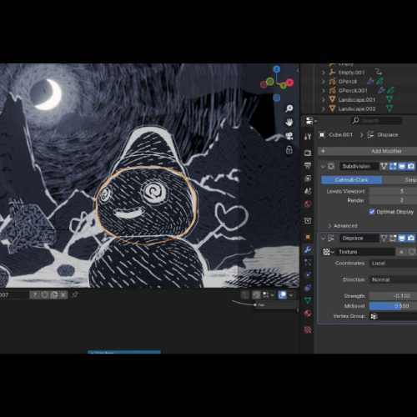Click the user count 7 button
The width and height of the screenshot is (417, 417).
[35, 295]
